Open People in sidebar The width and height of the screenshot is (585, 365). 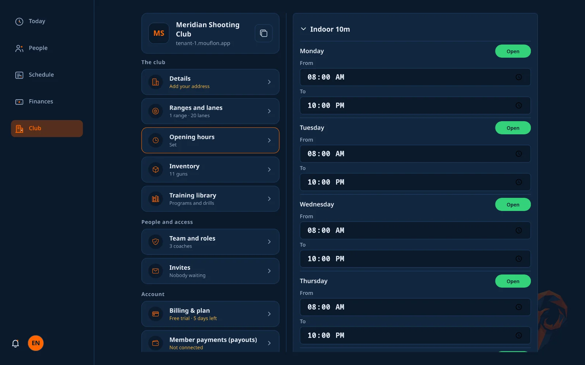coord(47,48)
